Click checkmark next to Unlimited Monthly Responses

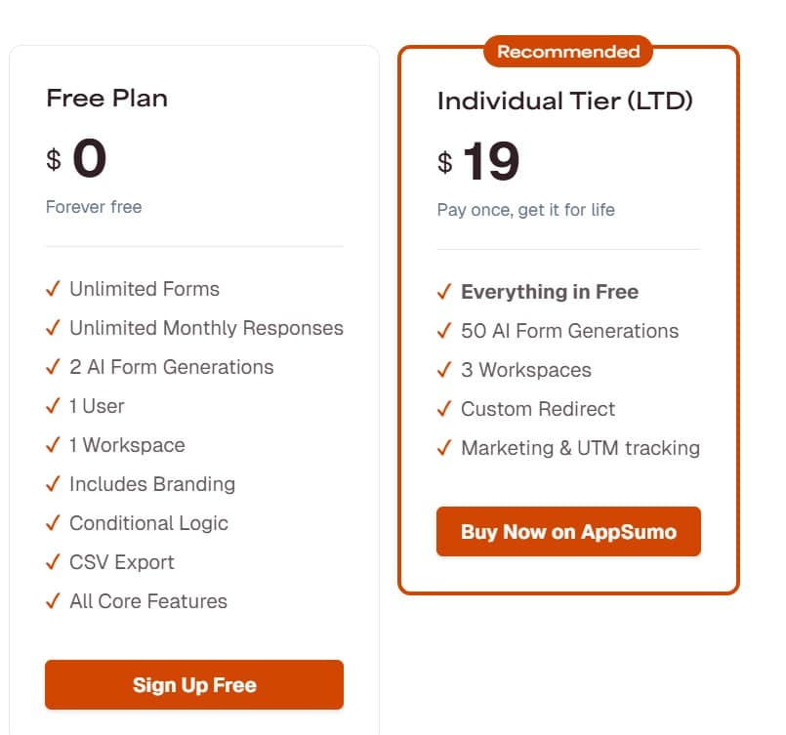pyautogui.click(x=54, y=328)
